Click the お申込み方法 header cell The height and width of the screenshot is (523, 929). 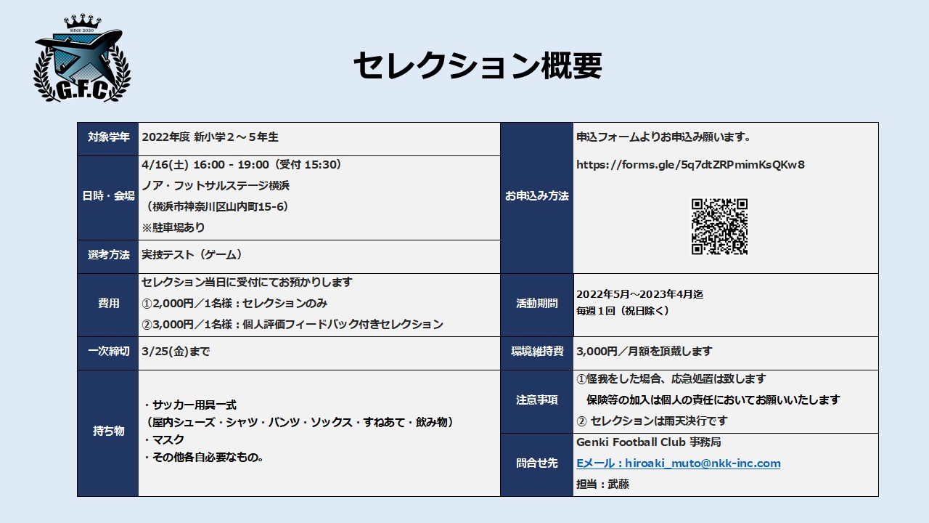pos(536,196)
